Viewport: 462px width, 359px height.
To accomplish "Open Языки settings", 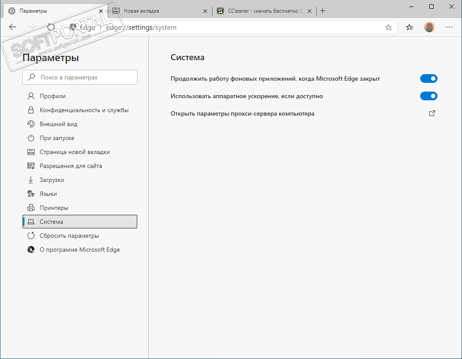I will (x=80, y=194).
